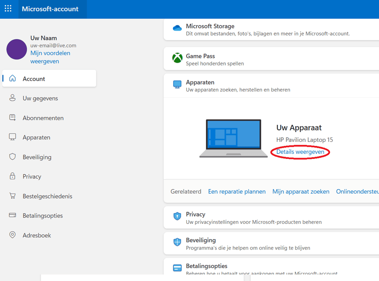Click the laptop device image

tap(233, 139)
